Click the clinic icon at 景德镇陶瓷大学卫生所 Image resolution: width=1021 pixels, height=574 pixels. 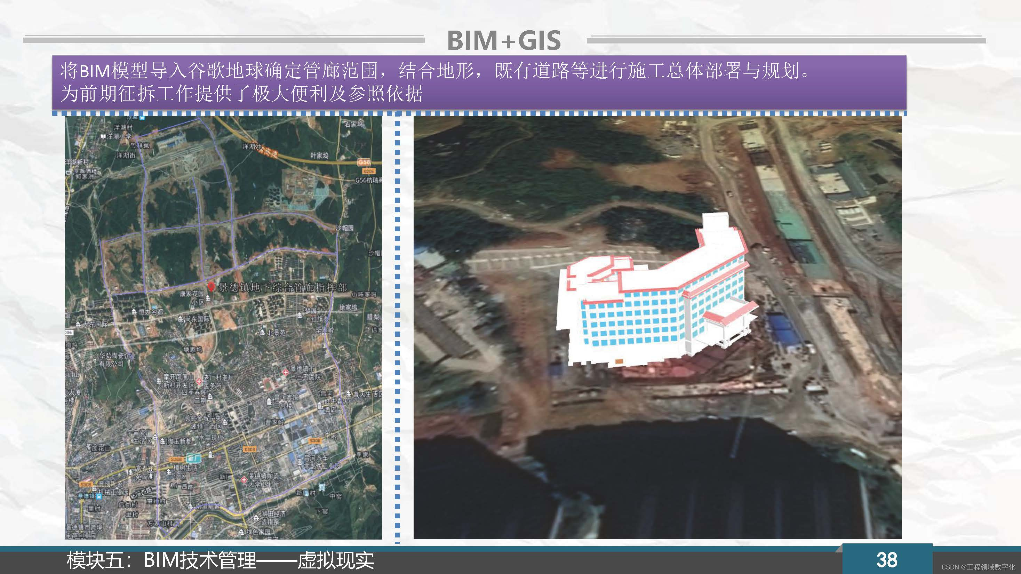click(244, 480)
